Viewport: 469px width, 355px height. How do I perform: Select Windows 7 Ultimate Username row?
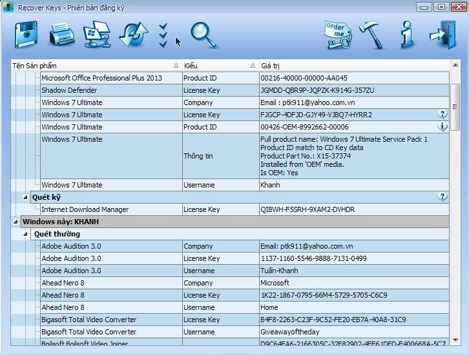click(x=245, y=185)
